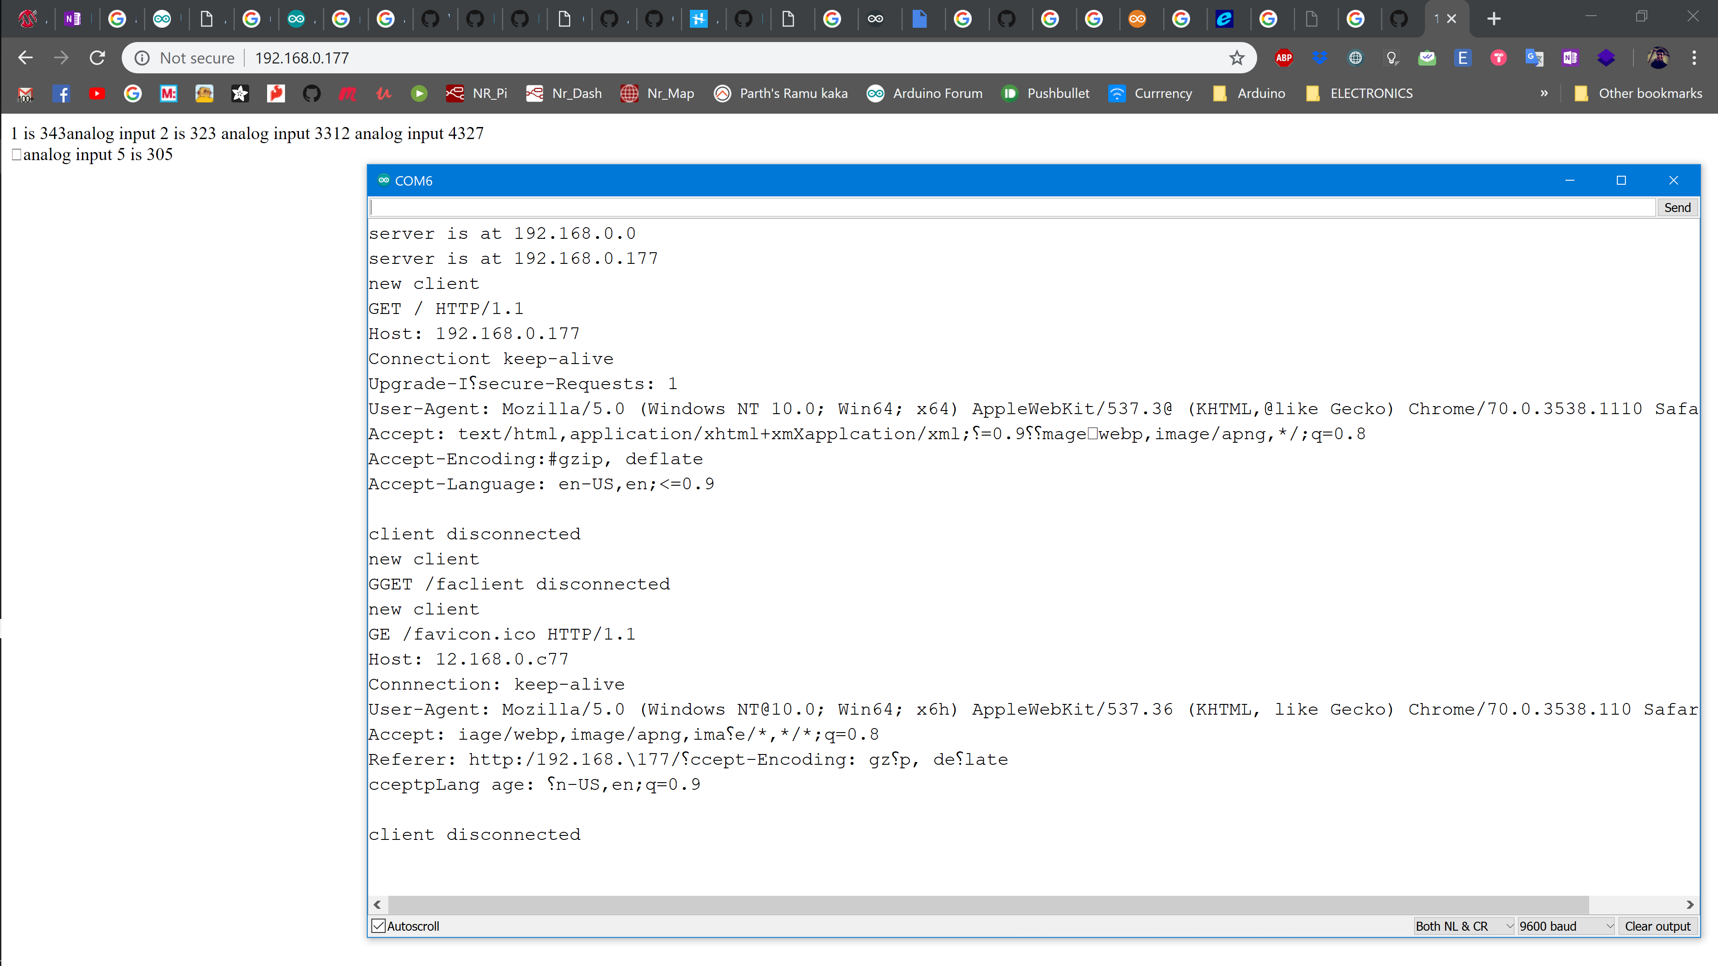The height and width of the screenshot is (966, 1718).
Task: Click the Gmail bookmark icon
Action: coord(25,93)
